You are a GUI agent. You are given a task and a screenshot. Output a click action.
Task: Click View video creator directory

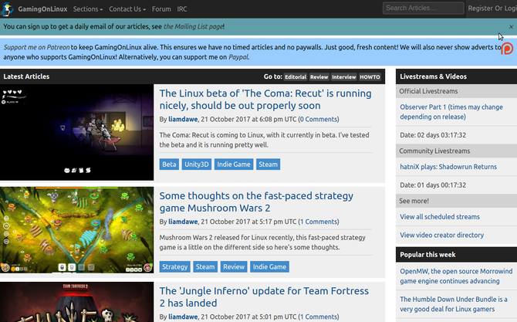point(441,236)
